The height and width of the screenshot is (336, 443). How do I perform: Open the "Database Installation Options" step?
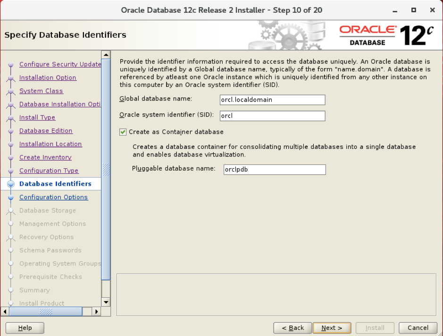click(60, 104)
